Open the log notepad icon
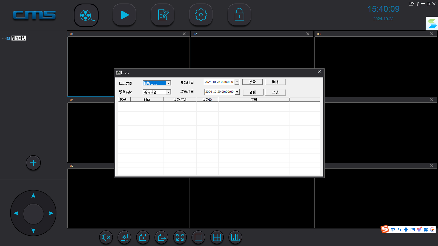 (163, 15)
